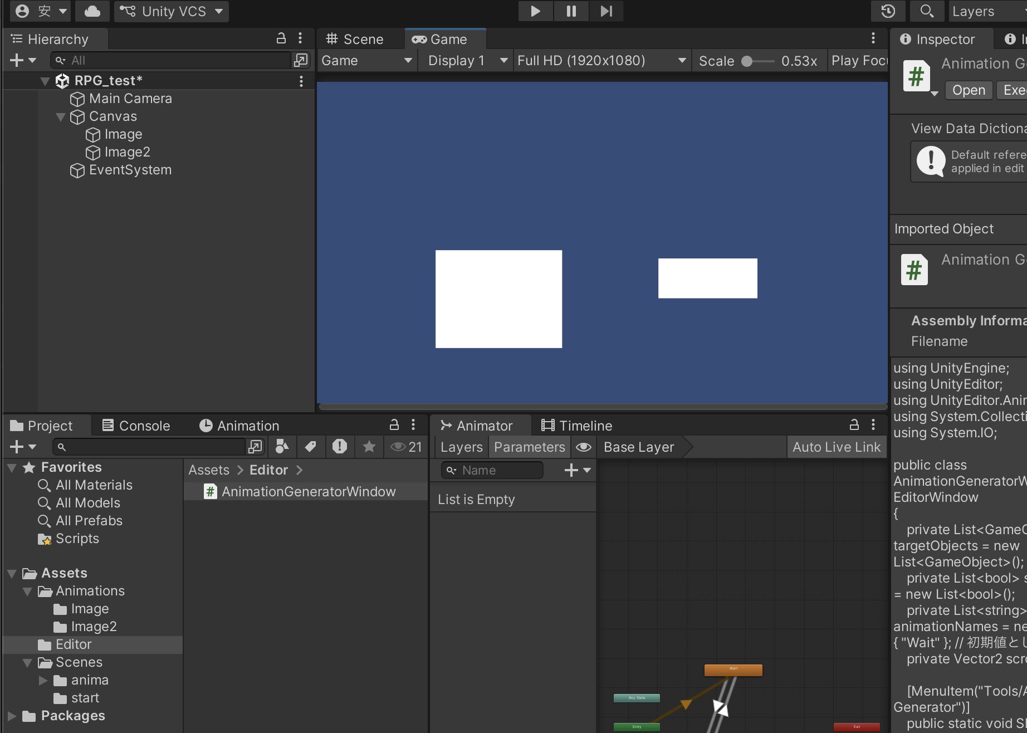Open the Unity VCS dropdown
This screenshot has width=1027, height=733.
pos(172,11)
